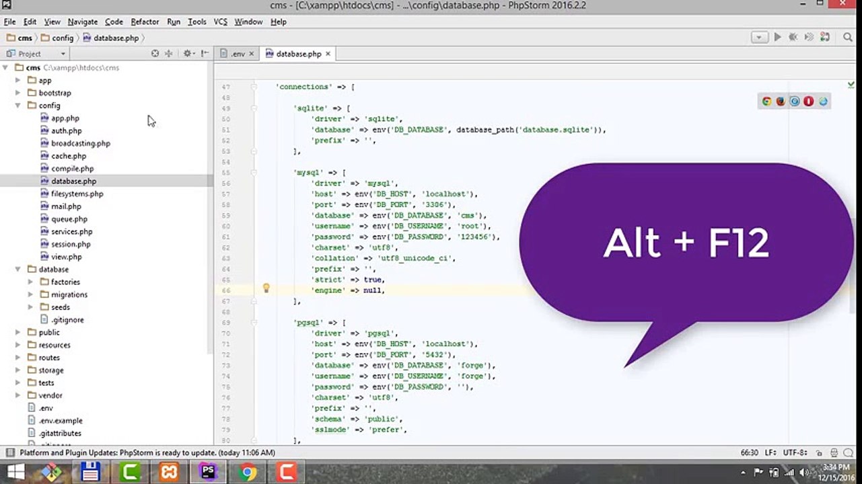Image resolution: width=862 pixels, height=484 pixels.
Task: Click cms in the breadcrumb bar
Action: 20,38
